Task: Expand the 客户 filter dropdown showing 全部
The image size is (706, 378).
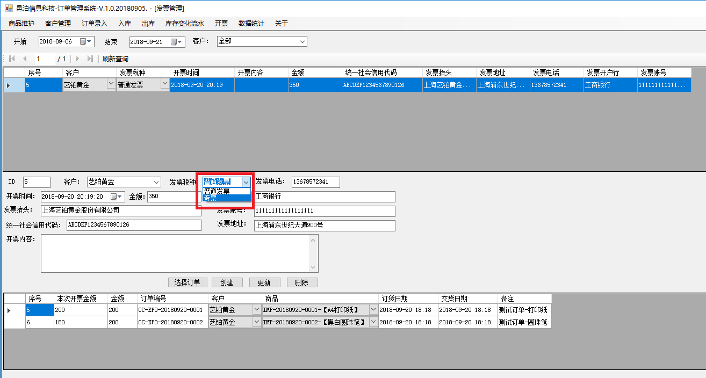Action: pos(302,41)
